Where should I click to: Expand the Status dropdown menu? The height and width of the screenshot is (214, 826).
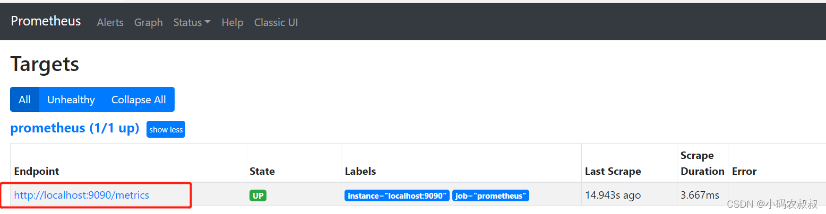[x=192, y=22]
